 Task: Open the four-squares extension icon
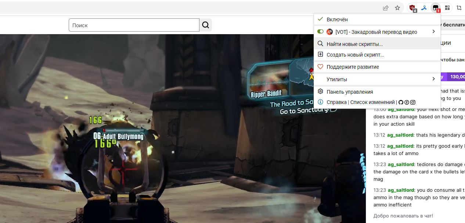click(x=447, y=8)
